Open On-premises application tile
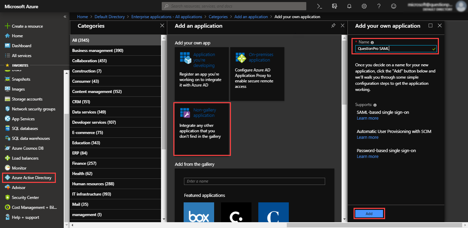The width and height of the screenshot is (468, 228). 257,74
